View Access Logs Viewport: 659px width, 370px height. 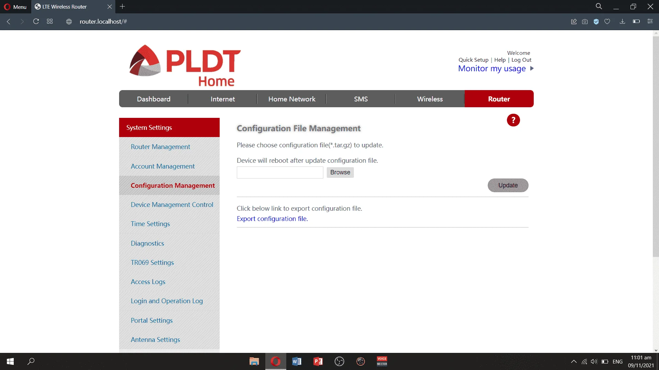coord(148,282)
